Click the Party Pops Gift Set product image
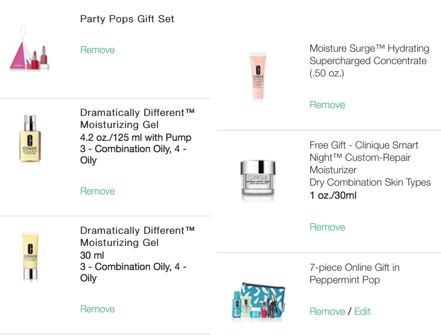Viewport: 441px width, 335px height. 29,51
